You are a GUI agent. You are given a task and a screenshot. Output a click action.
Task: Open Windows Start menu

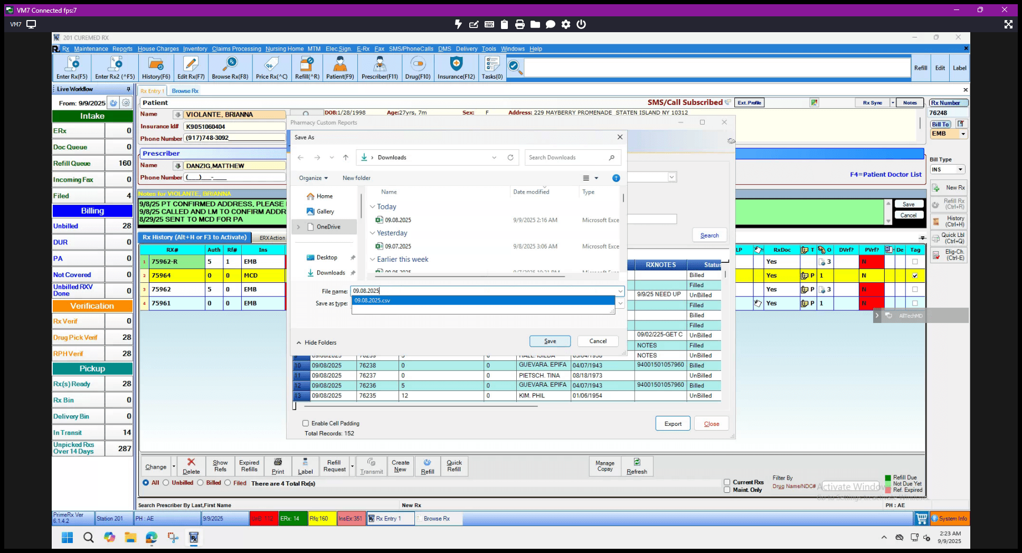[x=67, y=538]
